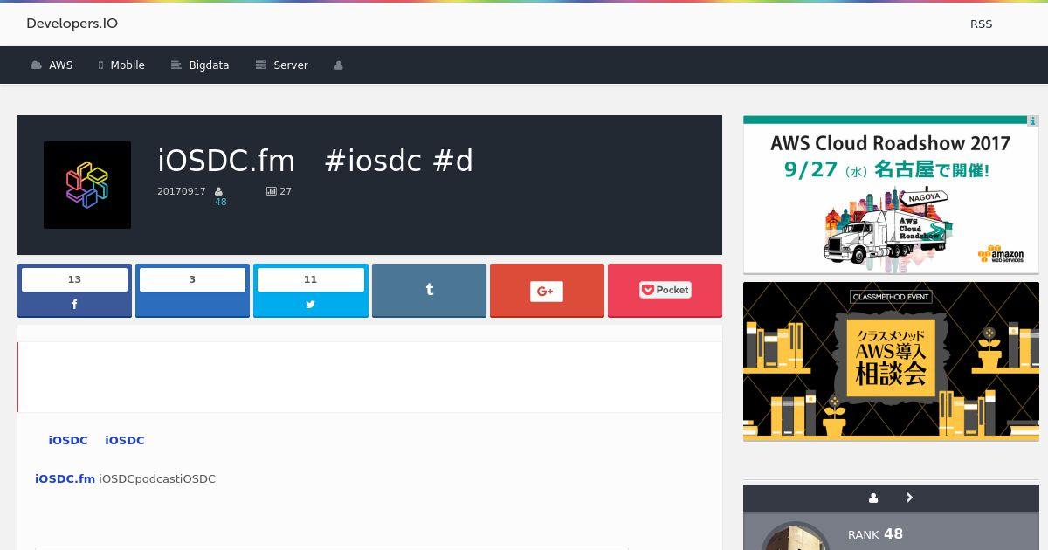The image size is (1048, 550).
Task: Open the AWS category menu
Action: (x=52, y=65)
